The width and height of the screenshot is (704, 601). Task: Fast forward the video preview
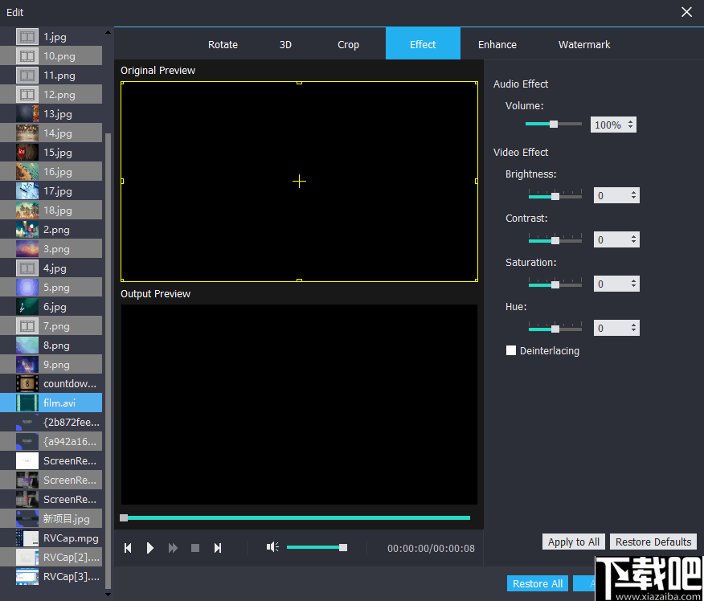(173, 547)
